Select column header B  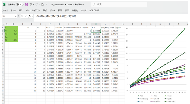pyautogui.click(x=13, y=24)
